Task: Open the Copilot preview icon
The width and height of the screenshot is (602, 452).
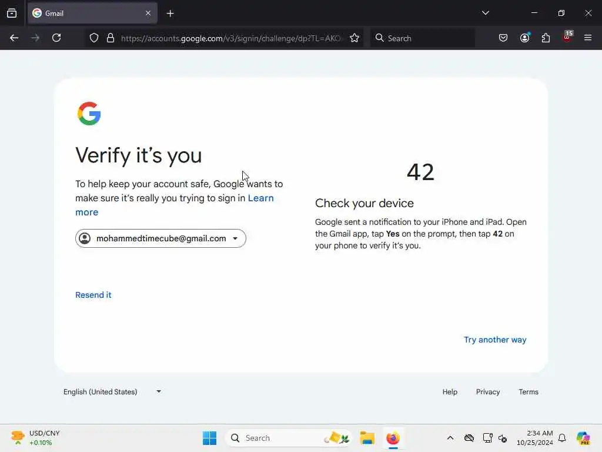Action: pyautogui.click(x=583, y=438)
